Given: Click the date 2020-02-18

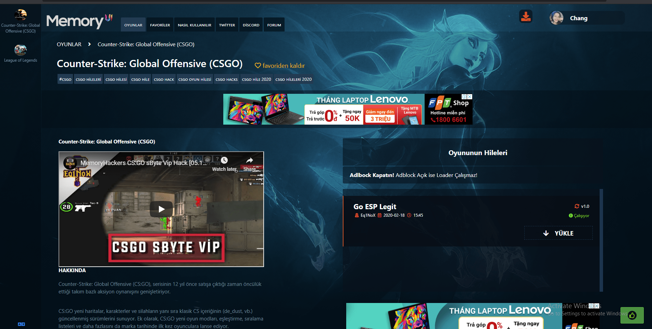Looking at the screenshot, I should click(394, 215).
